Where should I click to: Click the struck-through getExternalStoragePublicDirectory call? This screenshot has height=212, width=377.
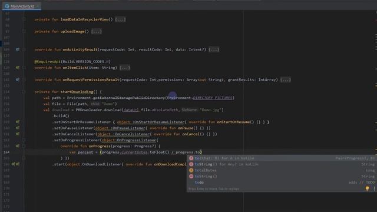tap(129, 98)
